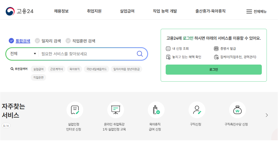The width and height of the screenshot is (278, 154).
Task: Click the magnifier search icon
Action: click(140, 54)
